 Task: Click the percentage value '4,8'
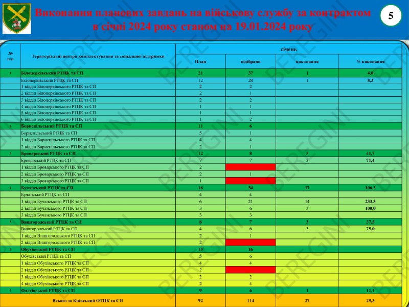coord(370,73)
